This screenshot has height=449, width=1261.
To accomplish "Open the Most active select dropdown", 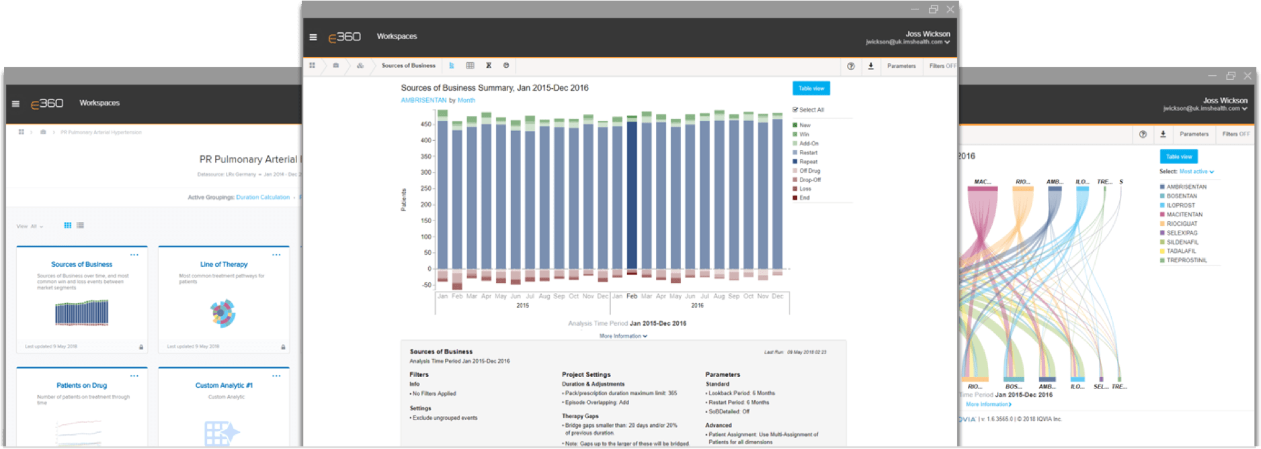I will (x=1196, y=171).
